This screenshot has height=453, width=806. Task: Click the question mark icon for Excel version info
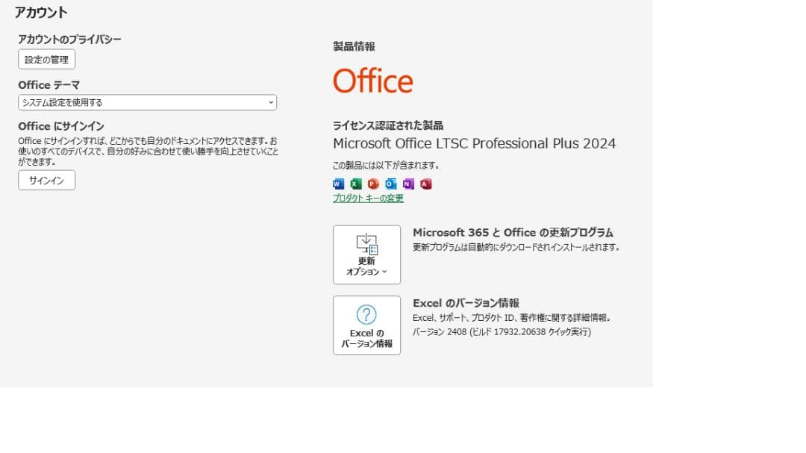[x=366, y=313]
